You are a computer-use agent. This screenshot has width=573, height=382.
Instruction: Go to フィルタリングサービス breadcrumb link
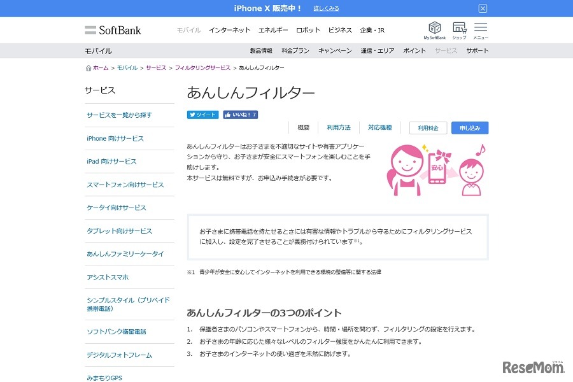[x=202, y=68]
